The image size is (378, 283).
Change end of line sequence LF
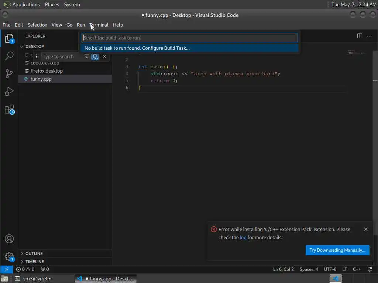pos(345,269)
